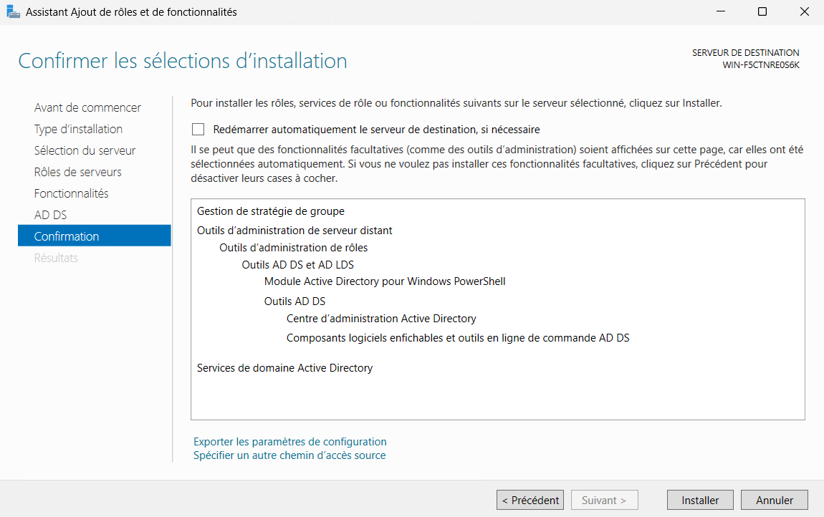The image size is (824, 517).
Task: Open the Avant de commencer step
Action: pos(87,107)
